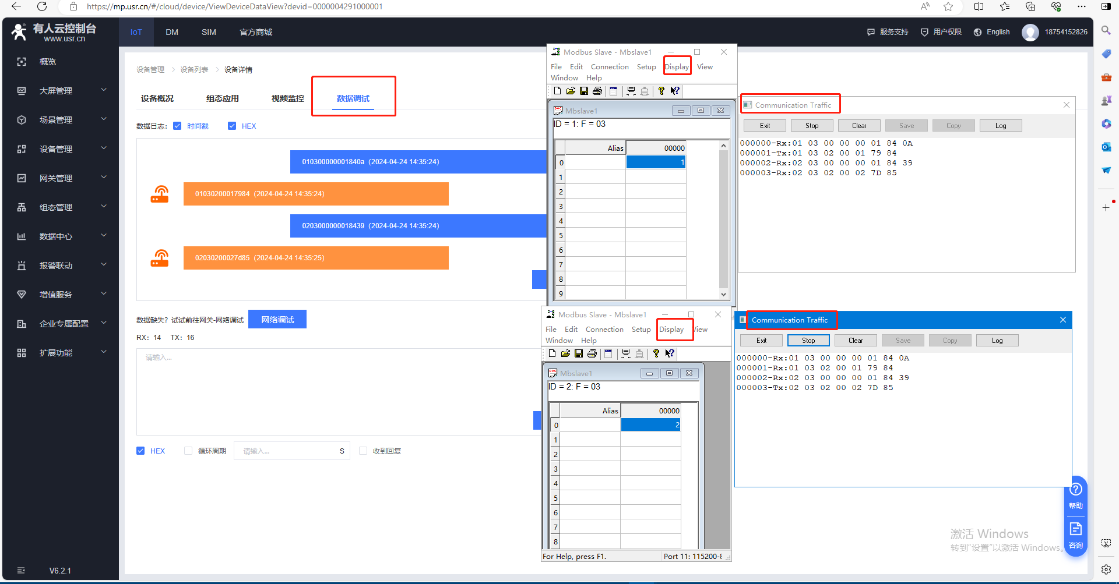Click the 网络调试 button
The height and width of the screenshot is (584, 1119).
277,320
